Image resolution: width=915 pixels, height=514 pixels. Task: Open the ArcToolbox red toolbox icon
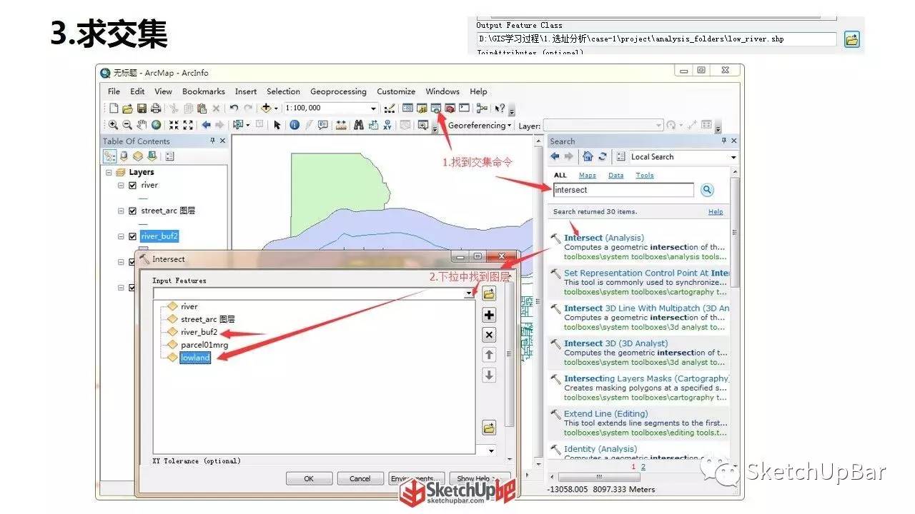[x=450, y=109]
